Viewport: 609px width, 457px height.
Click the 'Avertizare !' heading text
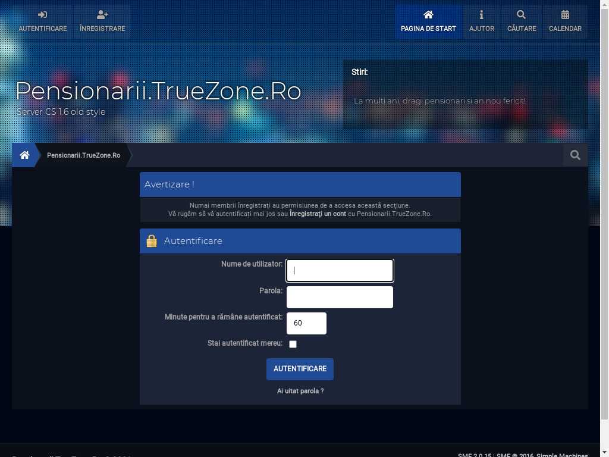(169, 184)
